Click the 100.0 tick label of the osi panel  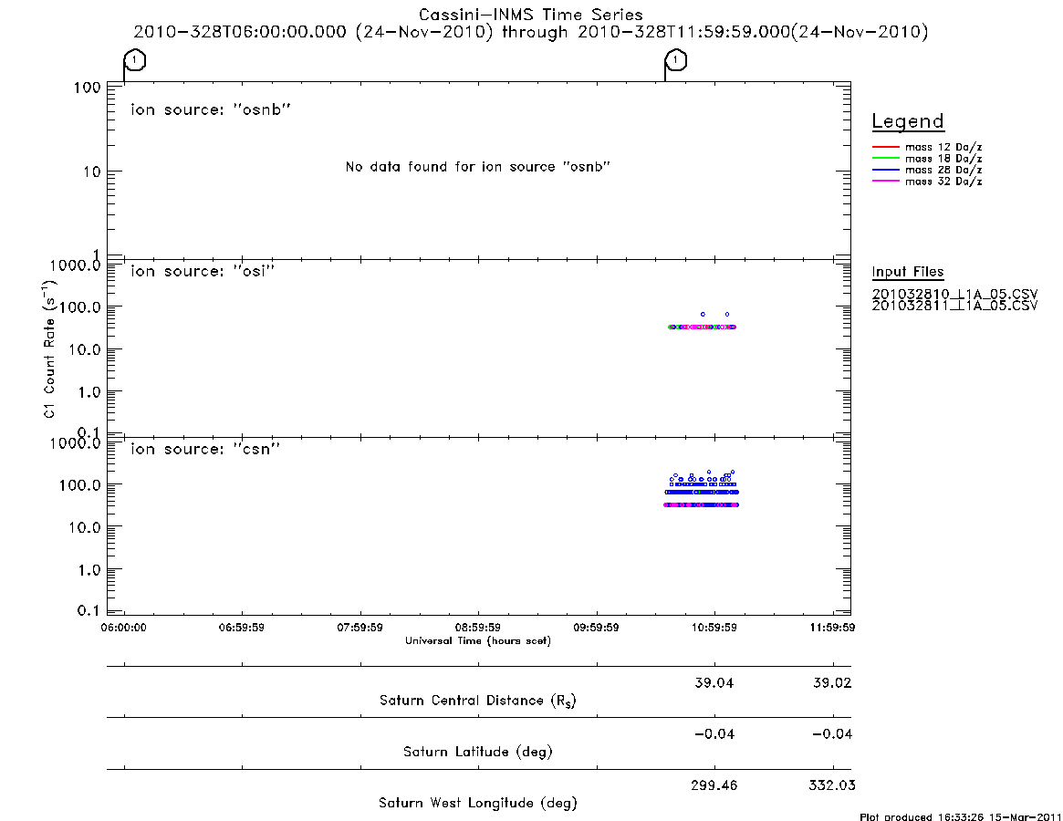click(80, 307)
